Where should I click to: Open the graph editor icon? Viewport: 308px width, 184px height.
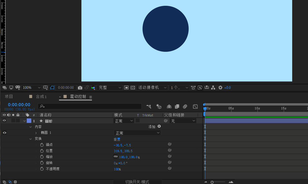pos(195,106)
